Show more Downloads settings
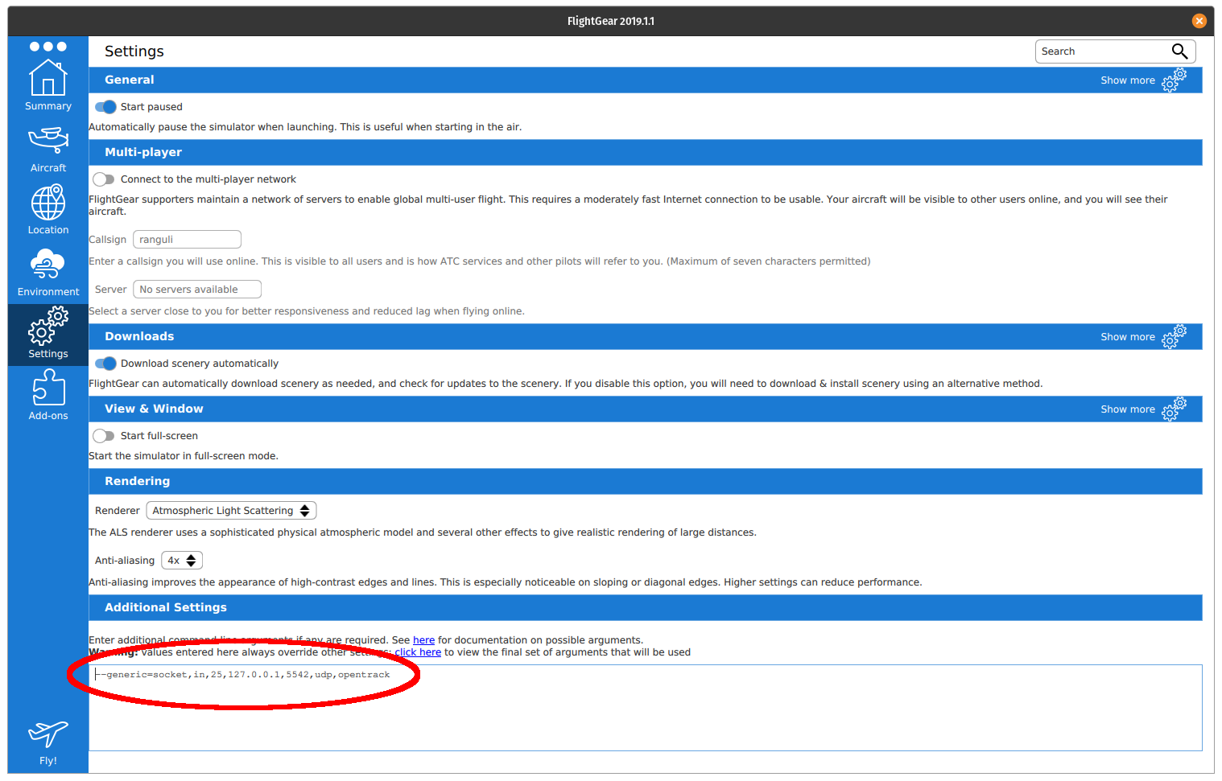This screenshot has height=781, width=1222. 1127,337
